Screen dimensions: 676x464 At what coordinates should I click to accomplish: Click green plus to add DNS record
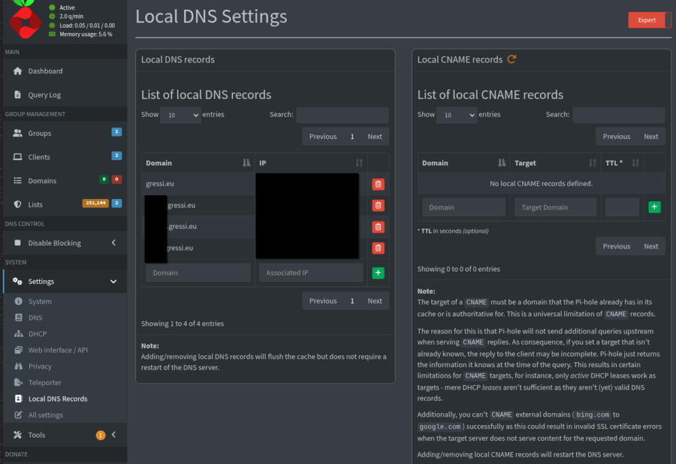378,273
